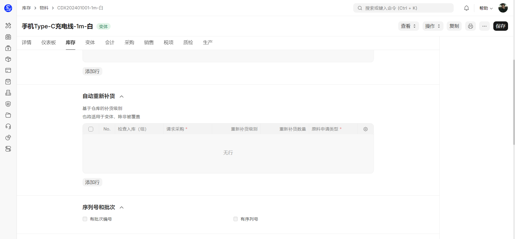Switch to the 变体 tab
The height and width of the screenshot is (239, 515).
coord(90,43)
